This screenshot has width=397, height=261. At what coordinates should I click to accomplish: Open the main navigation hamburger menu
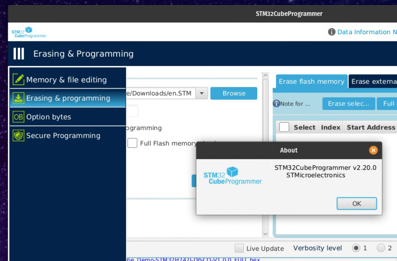click(x=18, y=54)
